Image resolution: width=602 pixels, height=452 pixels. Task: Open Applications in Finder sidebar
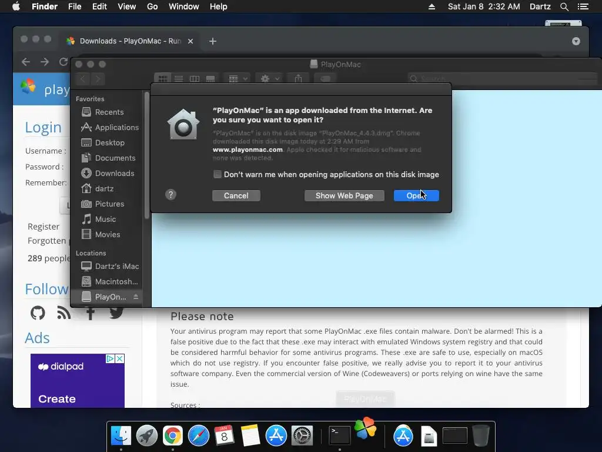pyautogui.click(x=109, y=127)
